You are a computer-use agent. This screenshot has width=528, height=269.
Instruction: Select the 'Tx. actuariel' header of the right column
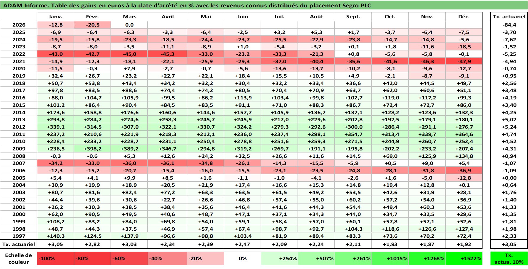tap(509, 17)
